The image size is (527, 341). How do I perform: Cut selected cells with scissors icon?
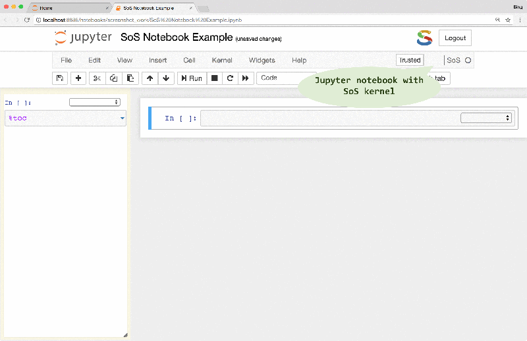pos(97,78)
